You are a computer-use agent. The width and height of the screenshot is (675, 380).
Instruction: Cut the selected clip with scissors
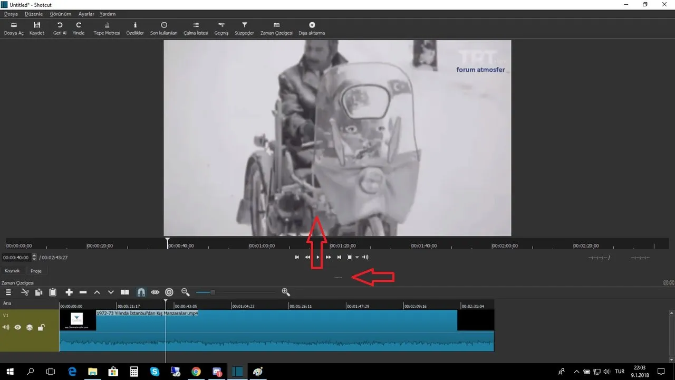coord(24,292)
